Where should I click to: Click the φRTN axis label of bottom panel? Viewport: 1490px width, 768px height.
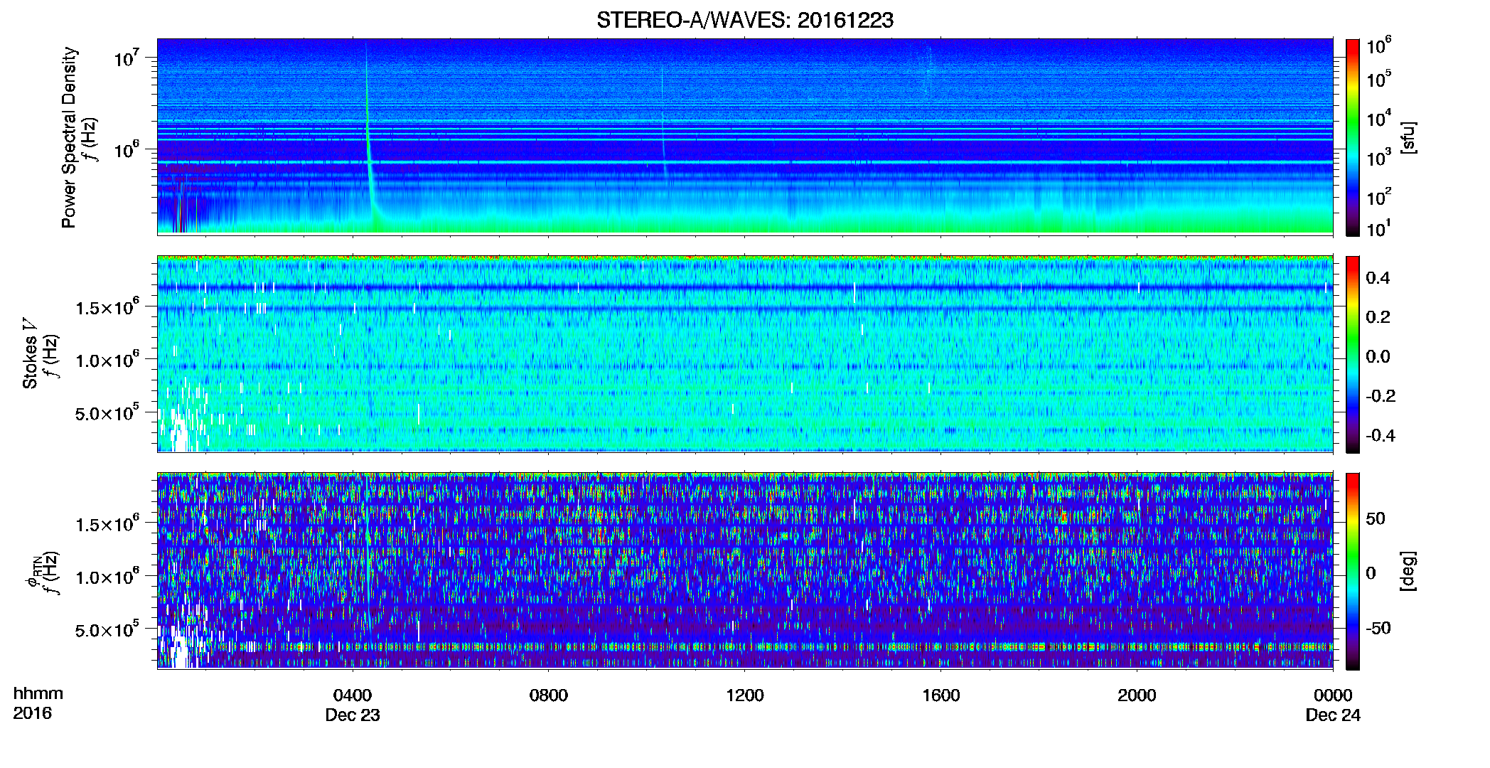(x=33, y=571)
